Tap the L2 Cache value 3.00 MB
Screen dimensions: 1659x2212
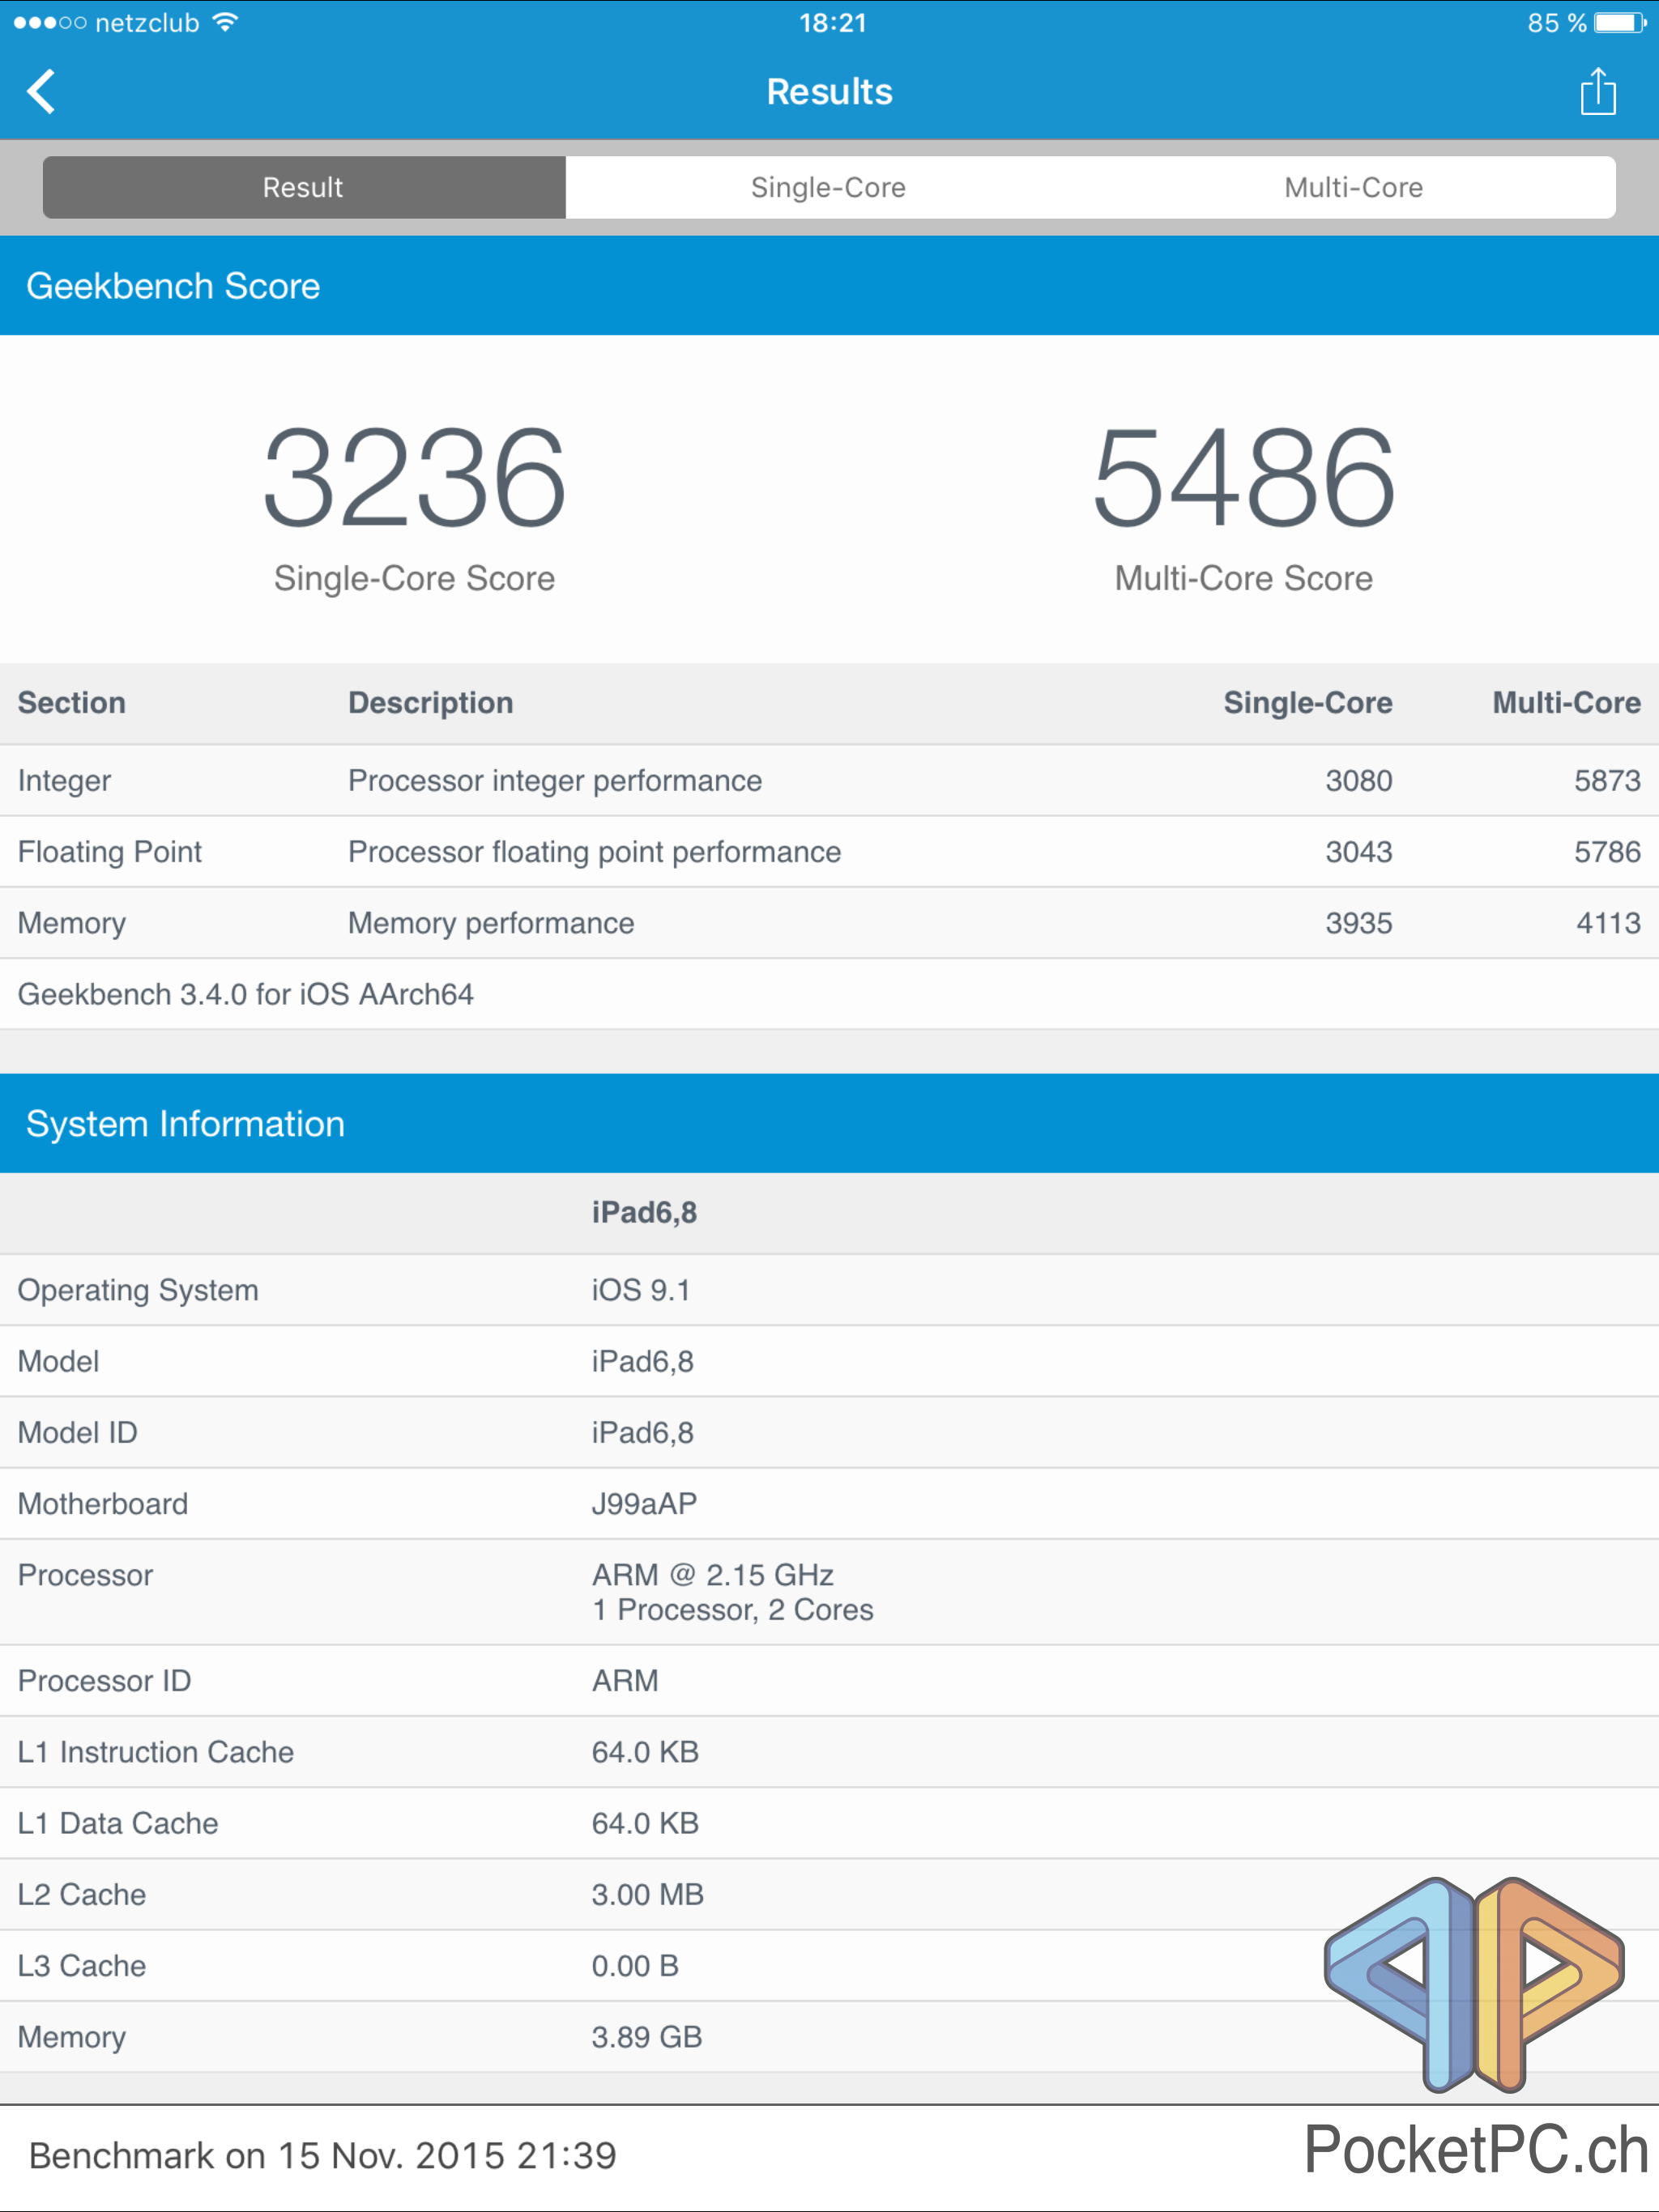pos(647,1894)
